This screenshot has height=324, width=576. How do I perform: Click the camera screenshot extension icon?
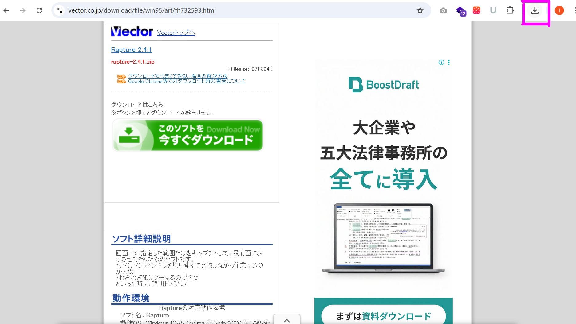click(443, 11)
